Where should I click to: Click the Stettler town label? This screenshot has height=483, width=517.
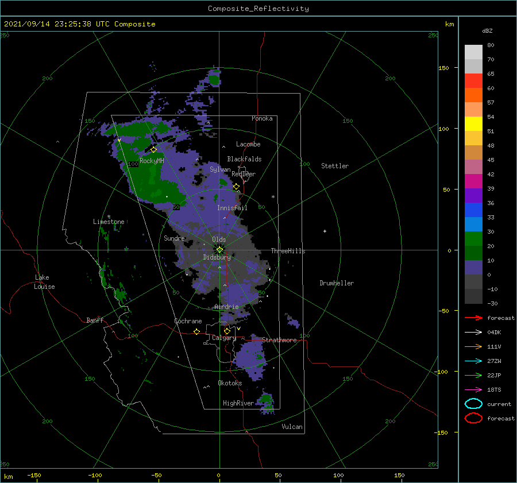coord(335,166)
